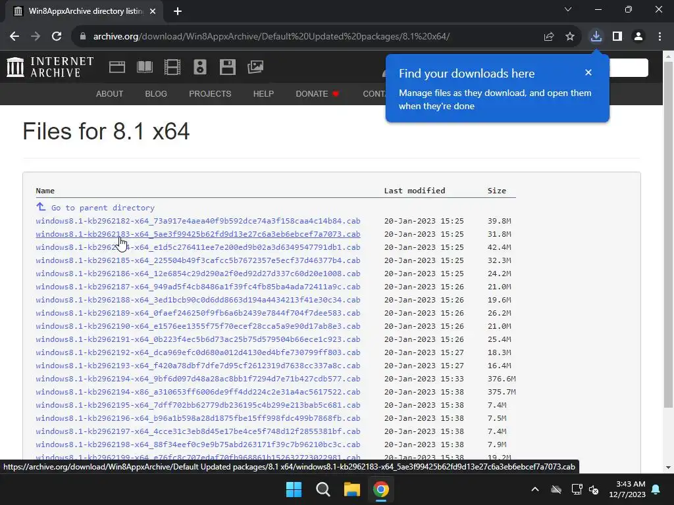This screenshot has height=505, width=674.
Task: Open the Texts book icon
Action: (144, 67)
